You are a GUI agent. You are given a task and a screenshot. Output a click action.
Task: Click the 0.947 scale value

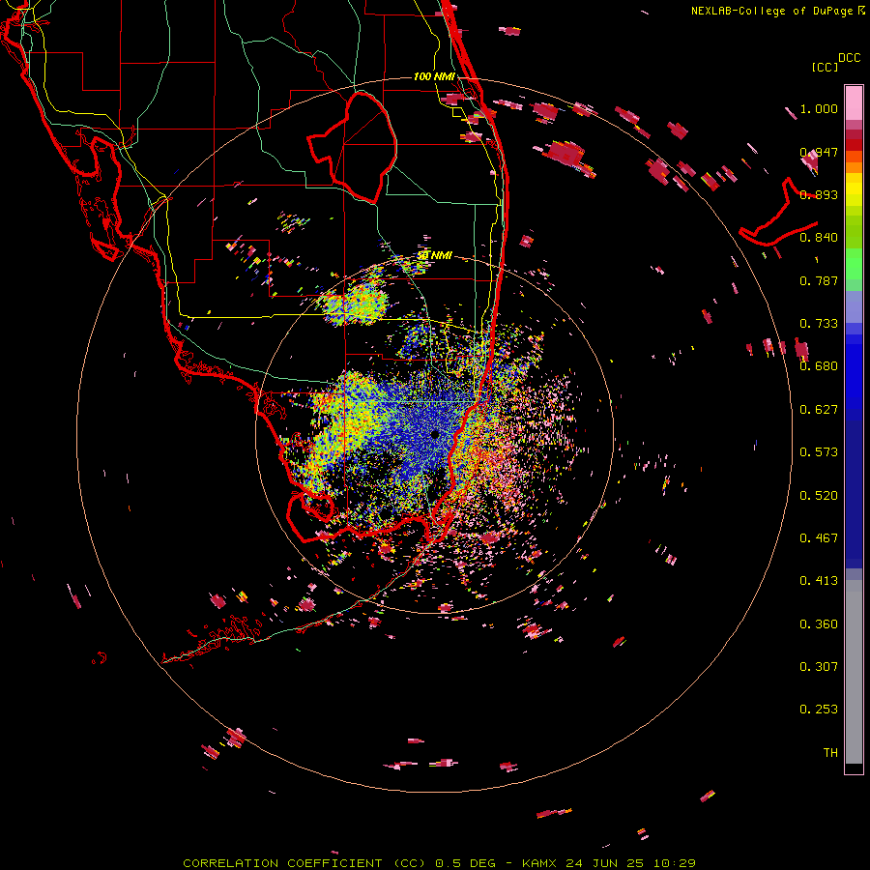pos(819,152)
